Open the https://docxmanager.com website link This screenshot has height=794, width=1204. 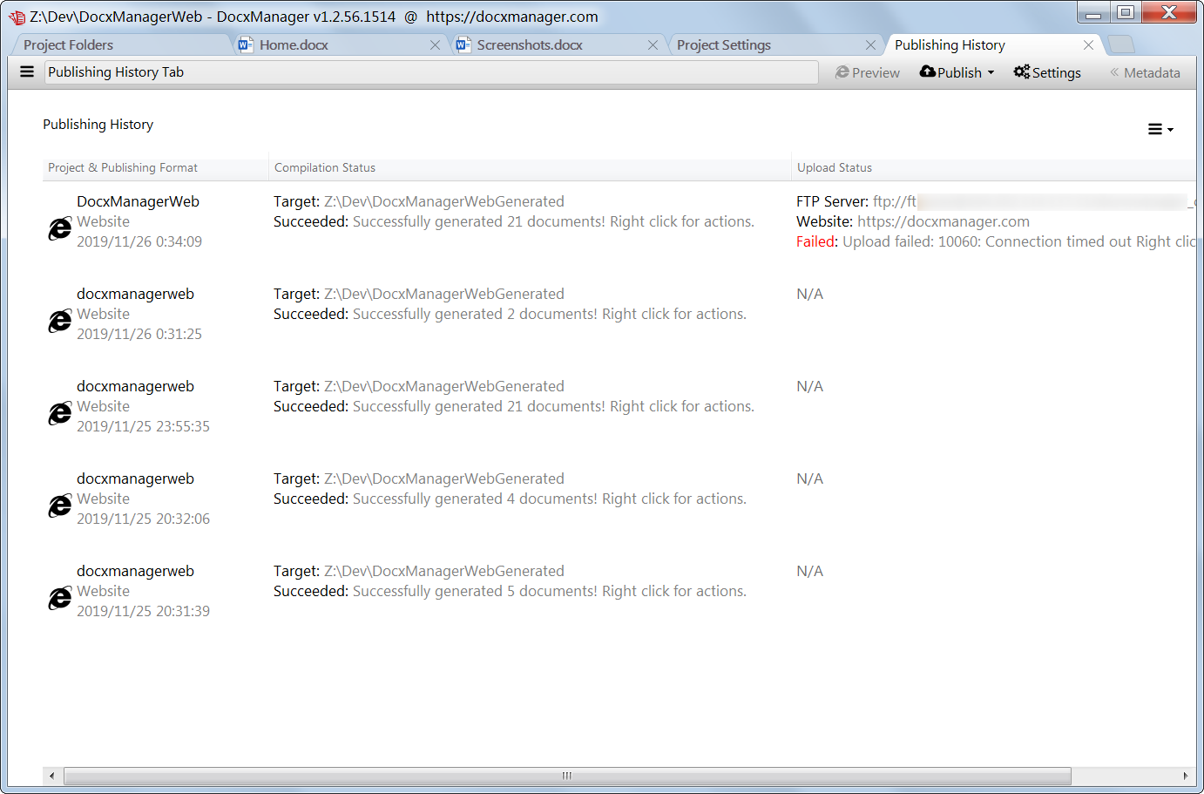[x=943, y=221]
